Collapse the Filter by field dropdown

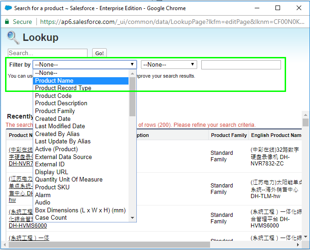pos(85,65)
